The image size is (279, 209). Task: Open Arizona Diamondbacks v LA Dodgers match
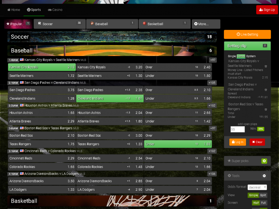pyautogui.click(x=51, y=174)
